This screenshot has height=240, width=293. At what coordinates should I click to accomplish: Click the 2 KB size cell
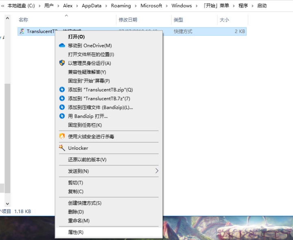240,31
